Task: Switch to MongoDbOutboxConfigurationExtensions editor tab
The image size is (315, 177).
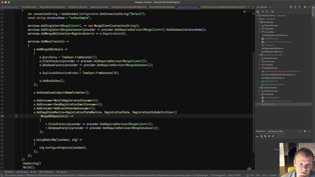Action: click(x=129, y=7)
